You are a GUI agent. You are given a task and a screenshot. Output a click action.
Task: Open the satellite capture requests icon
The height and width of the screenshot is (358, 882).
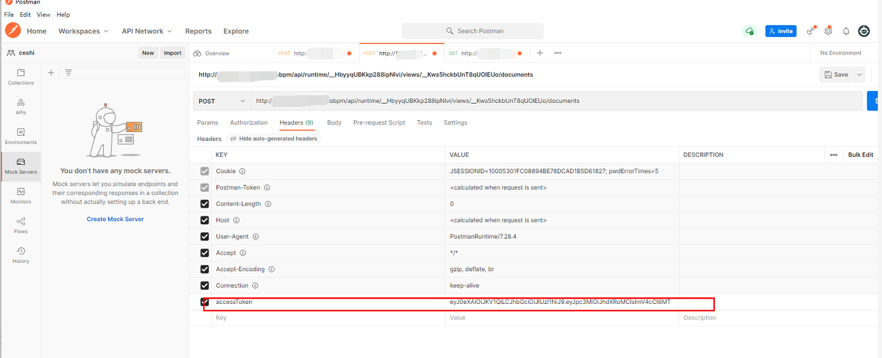[811, 31]
